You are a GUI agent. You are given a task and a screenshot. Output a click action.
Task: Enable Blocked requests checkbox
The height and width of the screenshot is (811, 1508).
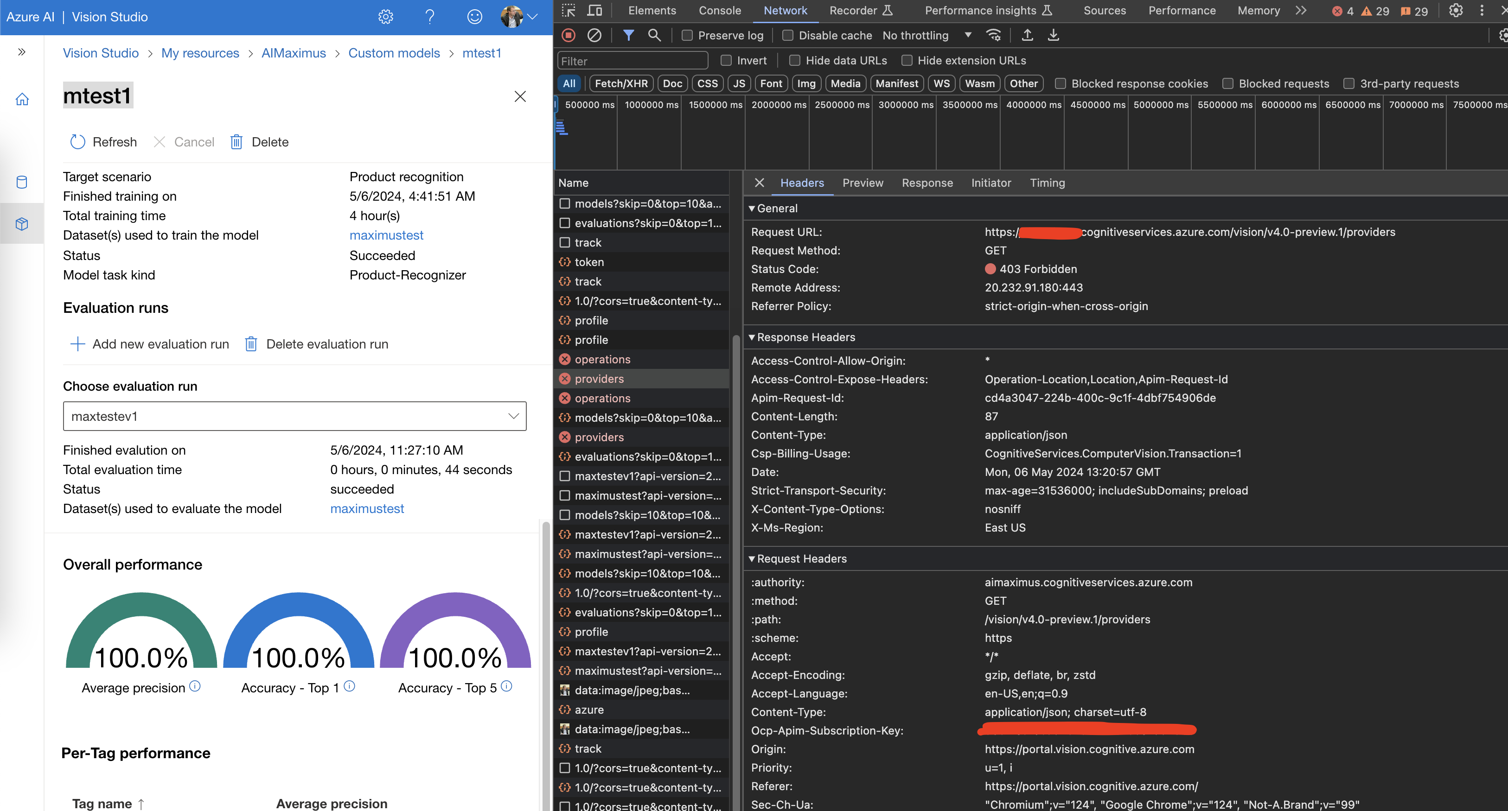[1227, 84]
